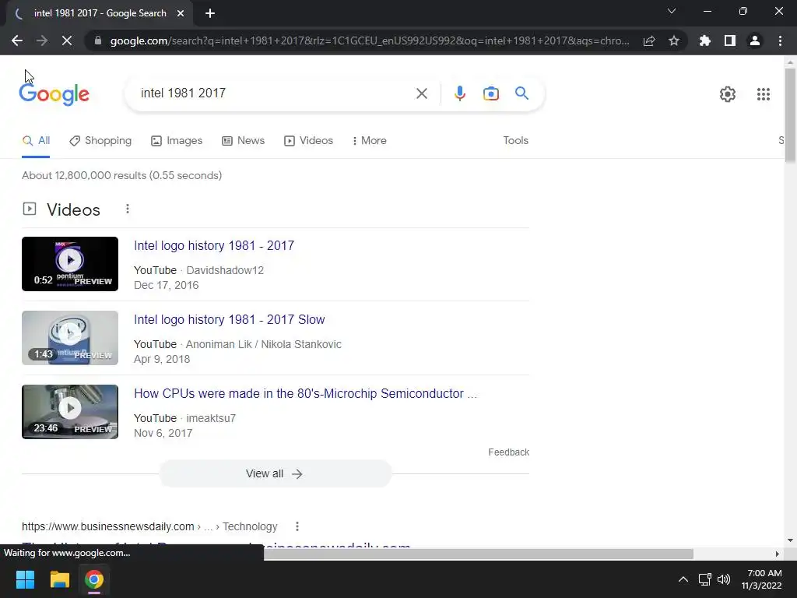The width and height of the screenshot is (797, 598).
Task: Share this page from the address bar
Action: 649,40
